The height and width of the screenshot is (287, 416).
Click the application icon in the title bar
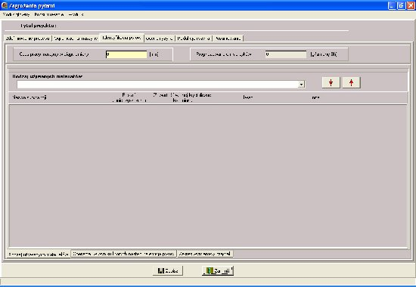pos(5,5)
